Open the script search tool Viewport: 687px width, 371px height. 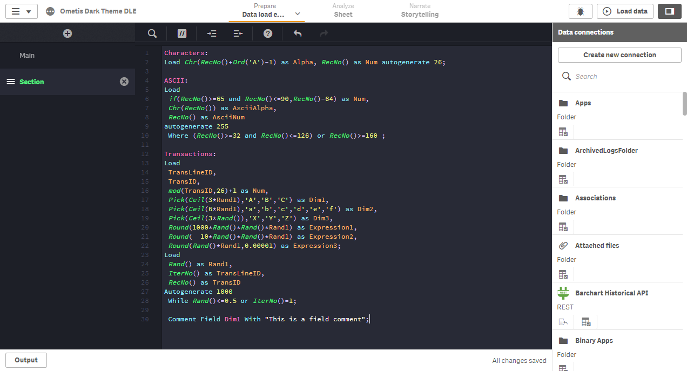point(152,33)
